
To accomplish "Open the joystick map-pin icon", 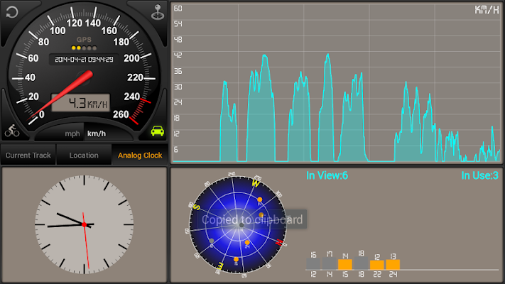I will [158, 12].
